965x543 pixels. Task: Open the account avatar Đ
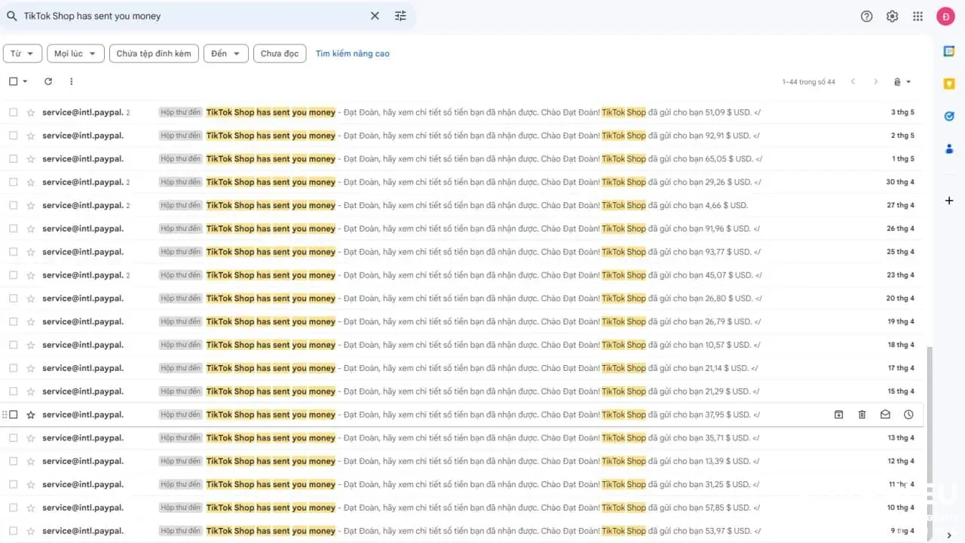coord(945,16)
